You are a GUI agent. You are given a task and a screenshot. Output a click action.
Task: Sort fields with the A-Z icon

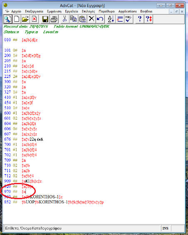pos(111,19)
